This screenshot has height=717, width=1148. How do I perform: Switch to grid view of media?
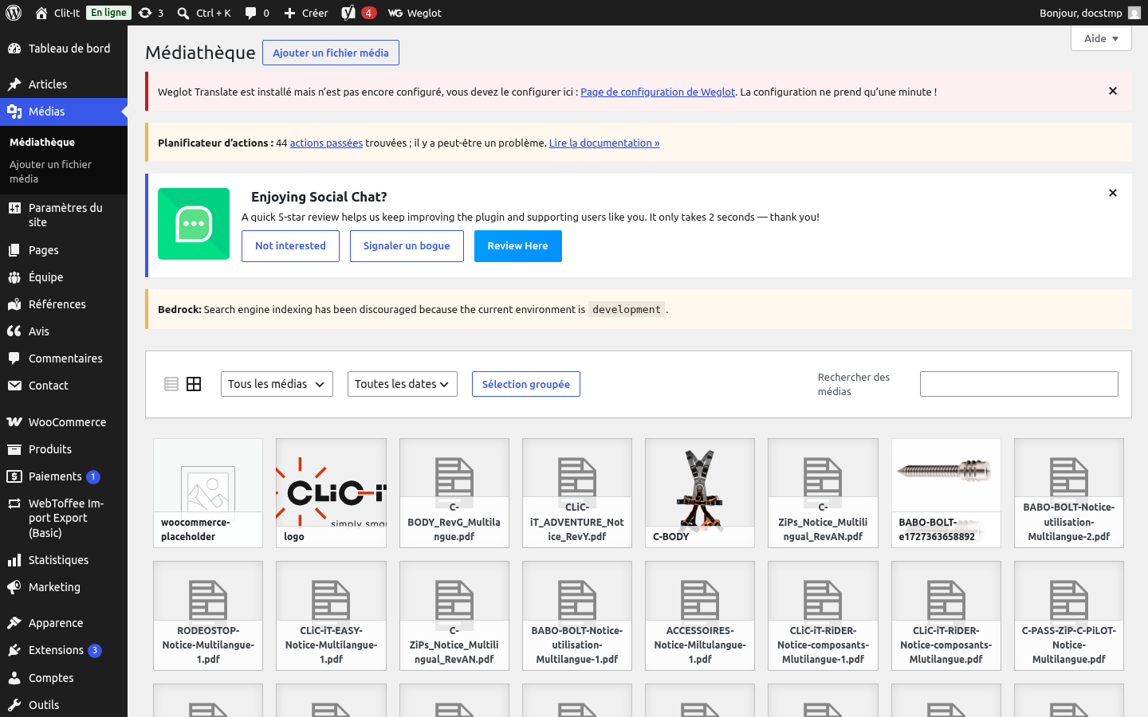point(194,384)
